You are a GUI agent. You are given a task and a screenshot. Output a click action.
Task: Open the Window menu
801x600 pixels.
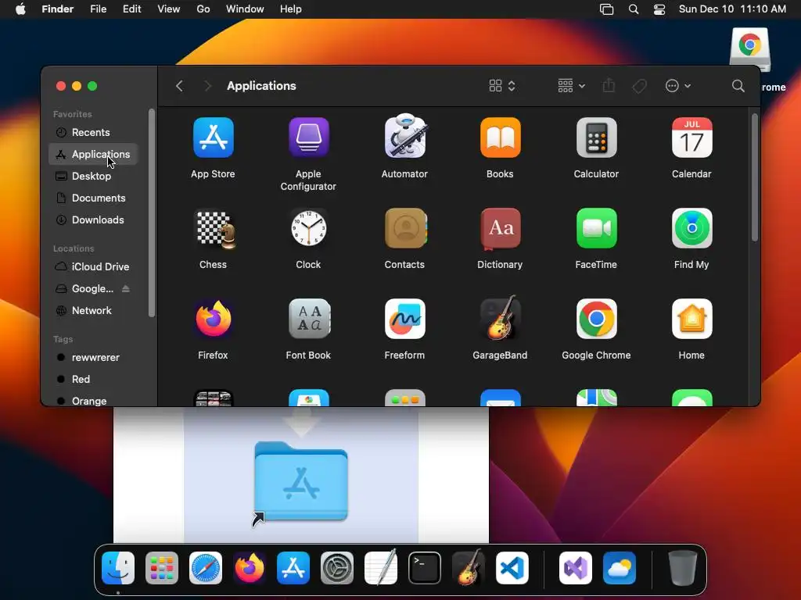tap(245, 9)
